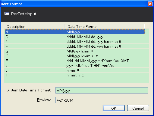Click the PerDateInput control icon
Image resolution: width=154 pixels, height=116 pixels.
click(x=7, y=13)
